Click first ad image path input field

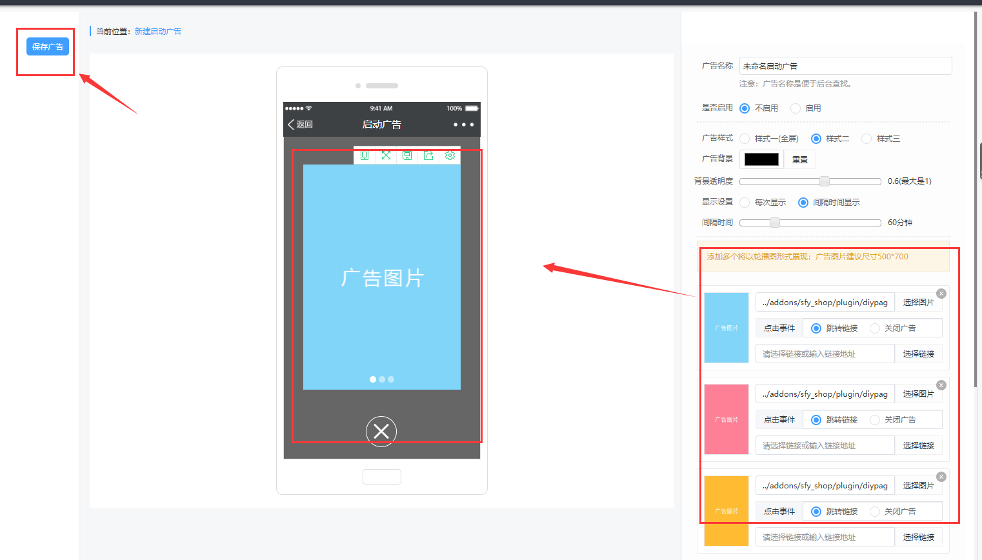coord(825,302)
